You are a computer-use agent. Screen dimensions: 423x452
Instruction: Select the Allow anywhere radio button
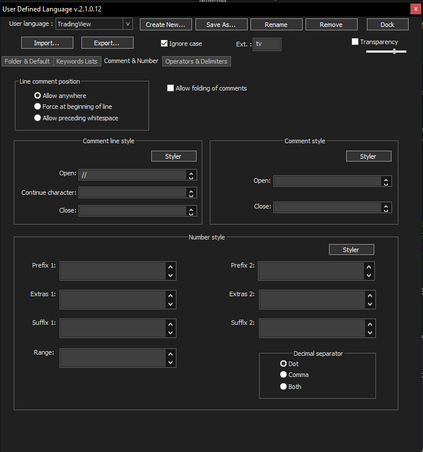[x=37, y=96]
